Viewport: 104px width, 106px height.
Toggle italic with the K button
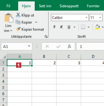tap(61, 27)
